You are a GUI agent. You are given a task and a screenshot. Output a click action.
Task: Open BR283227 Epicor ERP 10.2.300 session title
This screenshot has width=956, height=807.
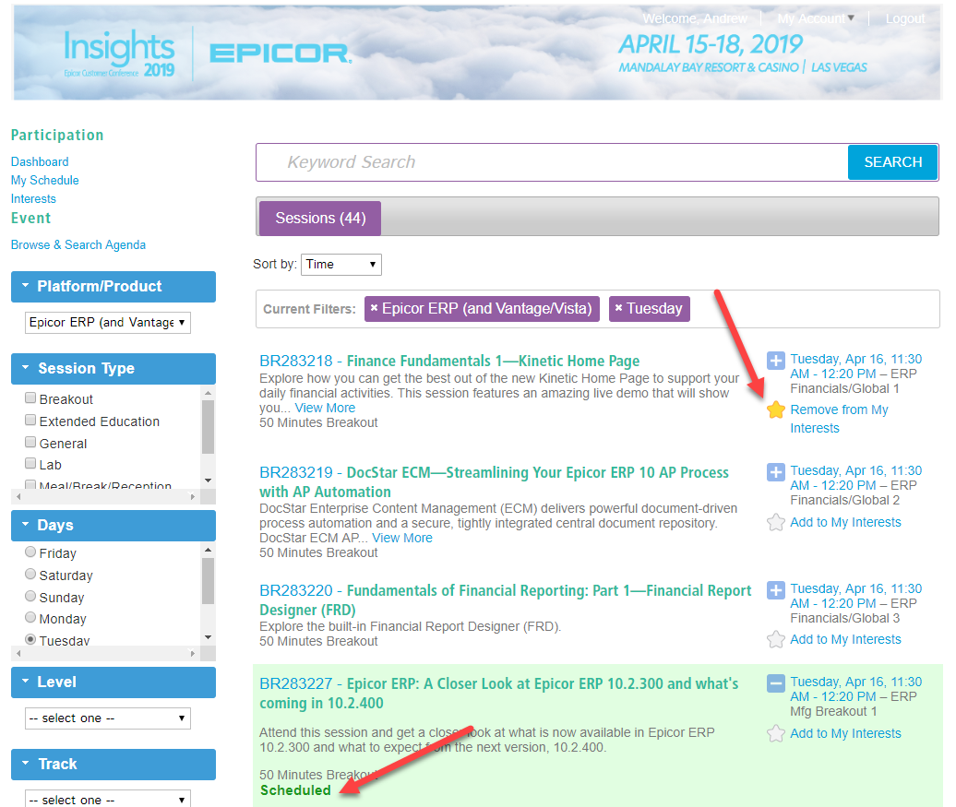pyautogui.click(x=498, y=693)
